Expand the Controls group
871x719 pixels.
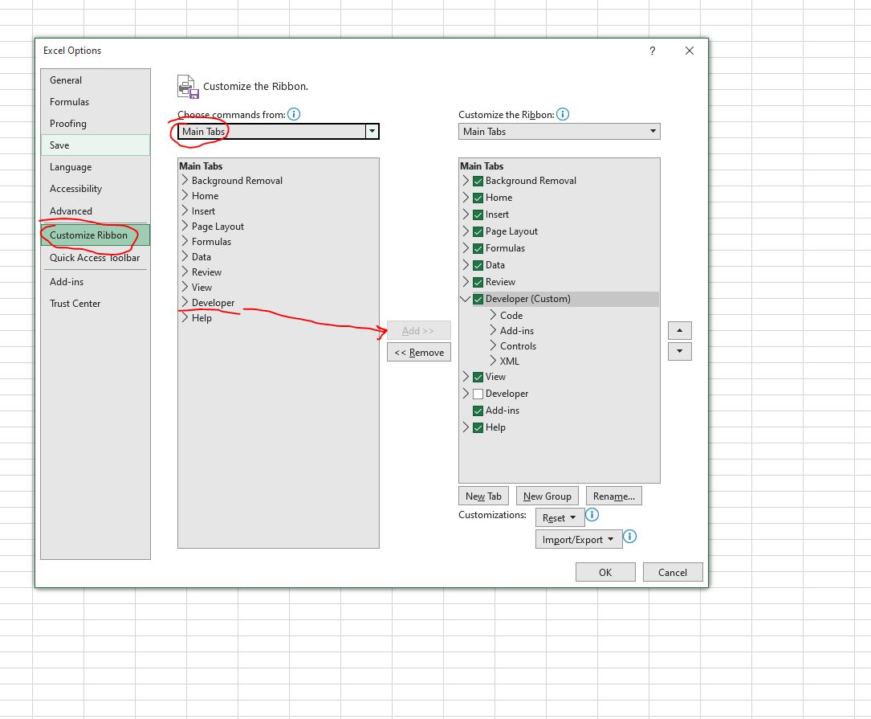(x=493, y=346)
